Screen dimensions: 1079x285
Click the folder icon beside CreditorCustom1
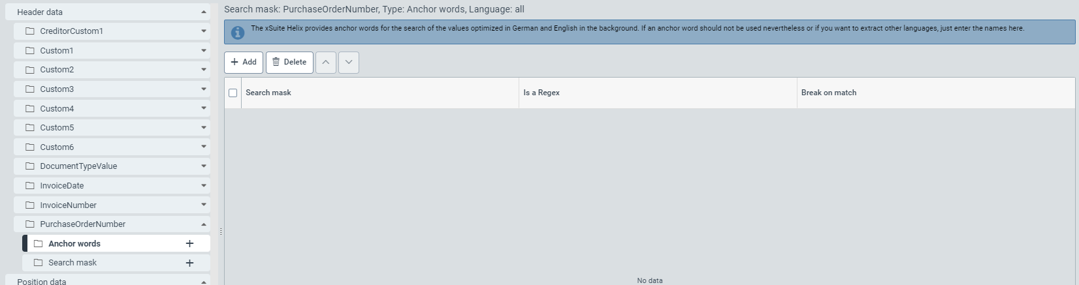coord(29,31)
